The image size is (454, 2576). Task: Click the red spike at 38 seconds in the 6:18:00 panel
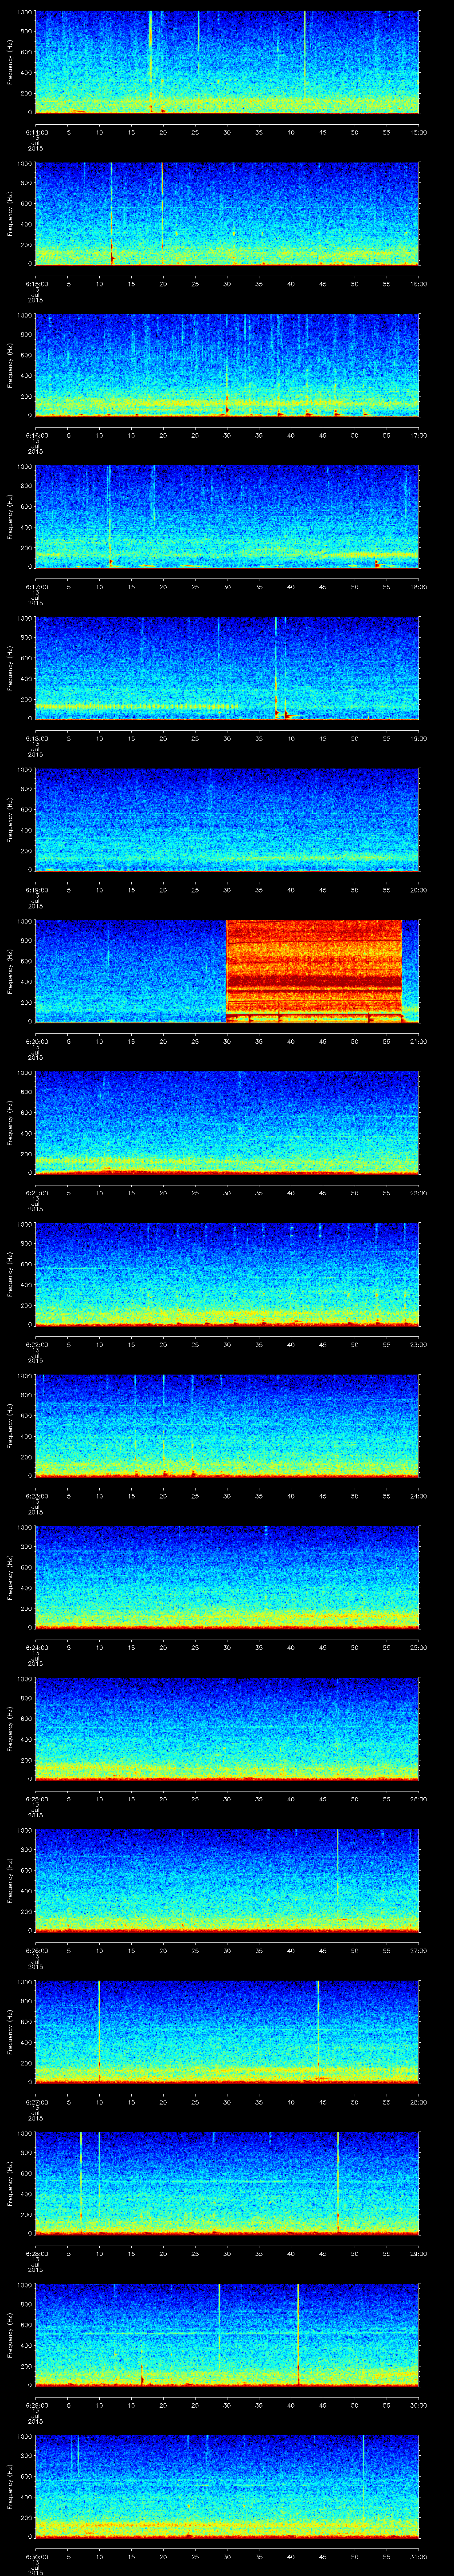276,668
